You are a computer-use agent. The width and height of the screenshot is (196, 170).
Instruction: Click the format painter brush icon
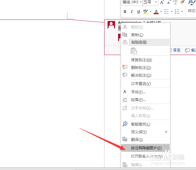coord(182,2)
